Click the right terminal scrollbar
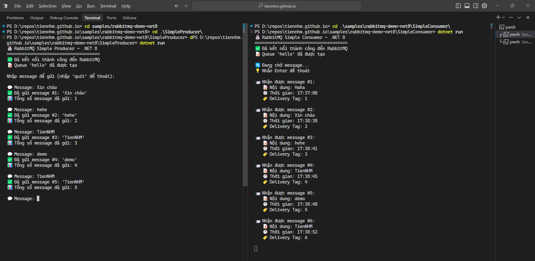535x261 pixels. coord(492,26)
